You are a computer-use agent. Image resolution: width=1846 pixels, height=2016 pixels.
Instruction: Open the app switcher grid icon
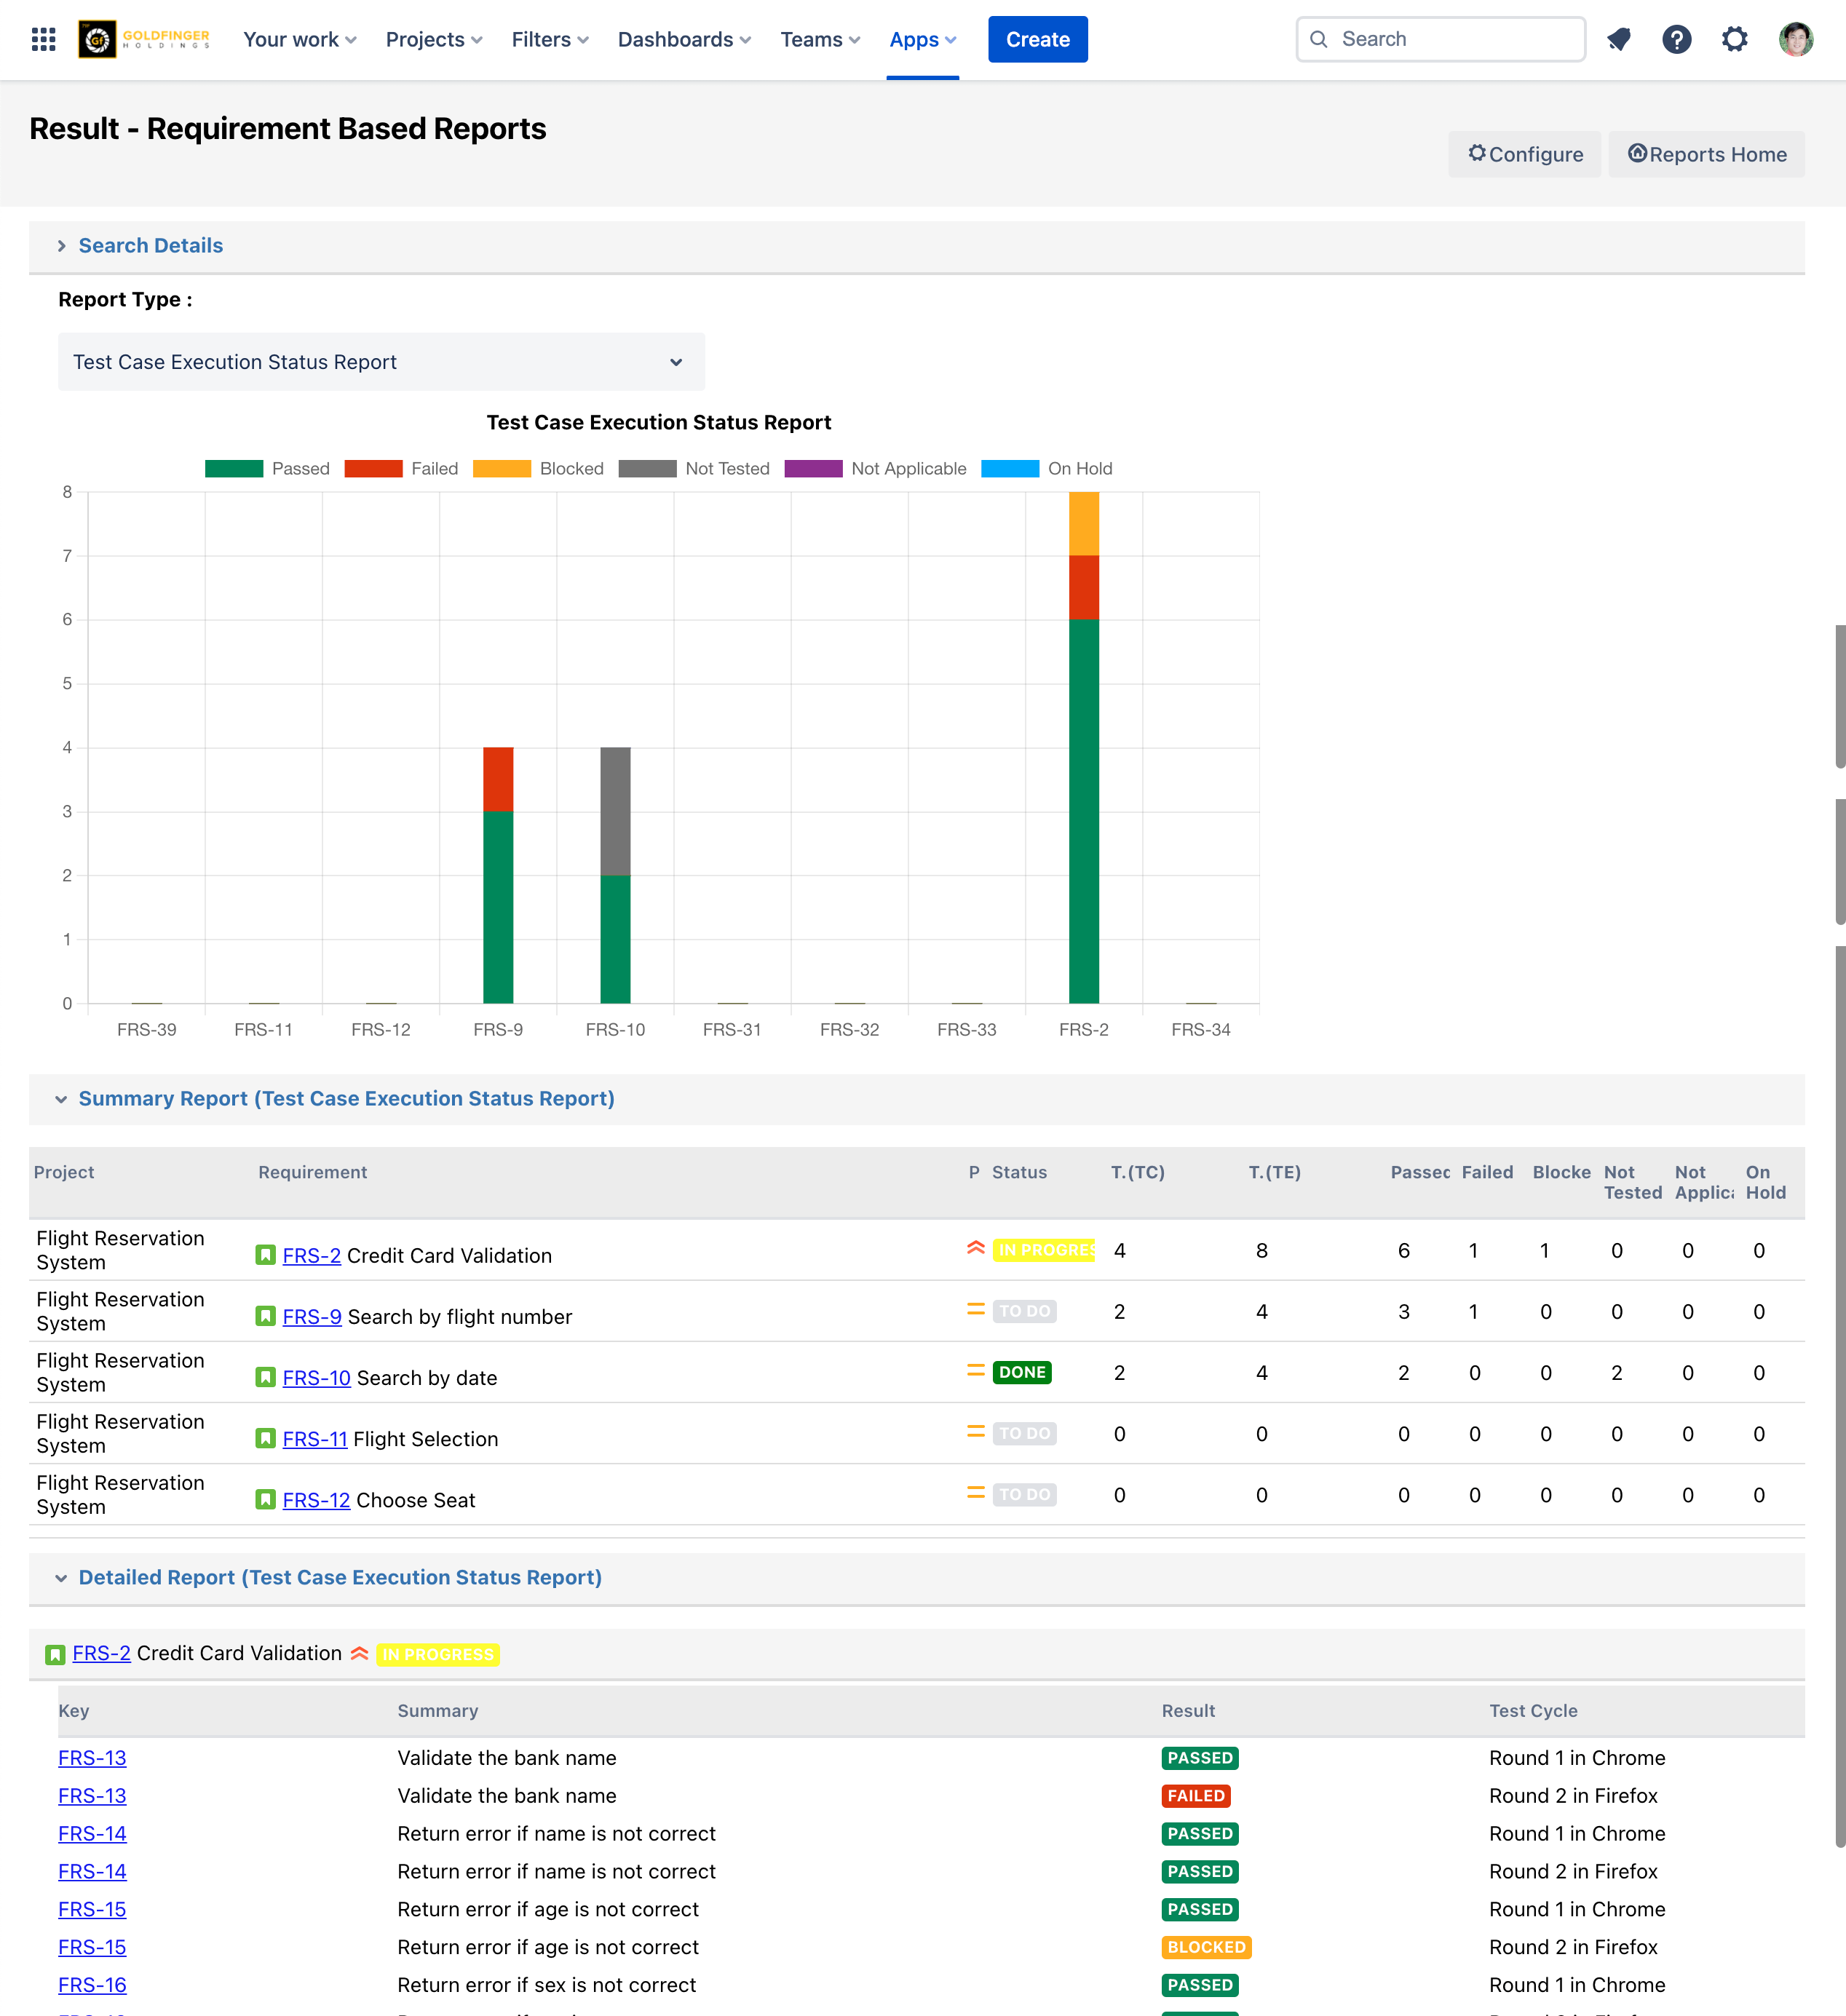(x=43, y=39)
